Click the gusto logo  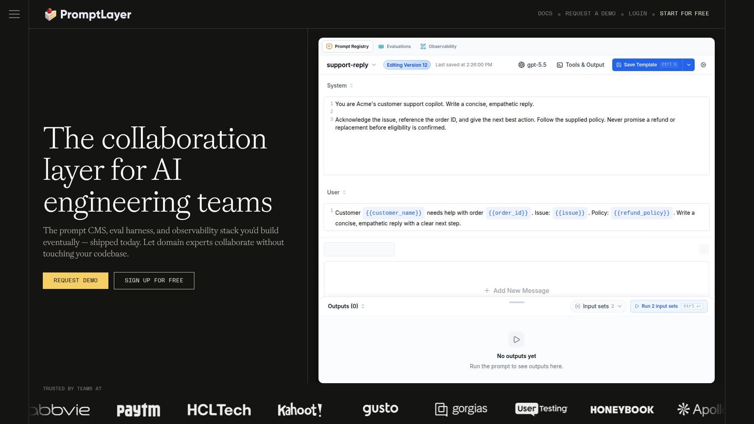tap(380, 409)
